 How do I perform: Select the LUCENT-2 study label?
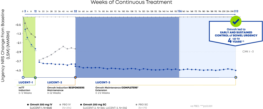[x=55, y=82]
